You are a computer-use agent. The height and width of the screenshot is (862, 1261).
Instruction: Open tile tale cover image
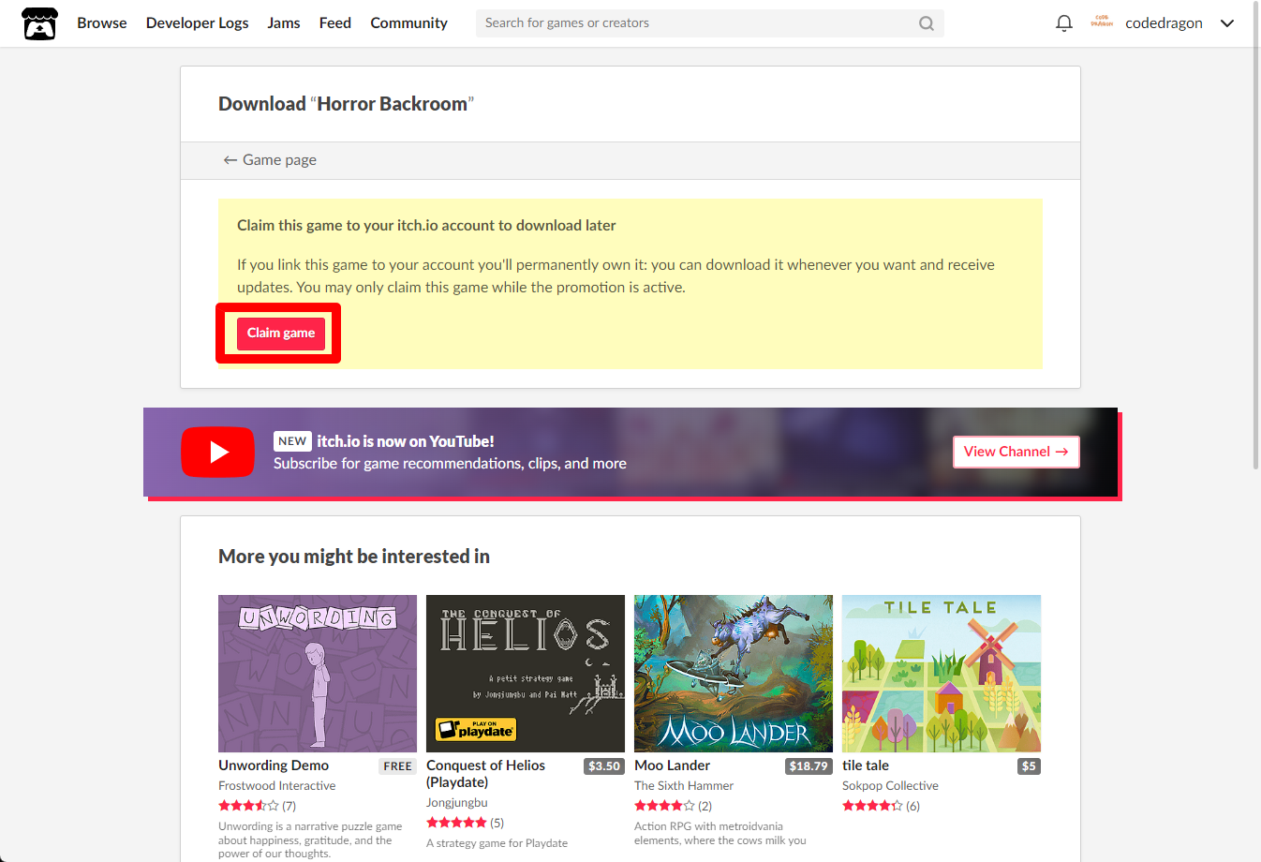942,674
